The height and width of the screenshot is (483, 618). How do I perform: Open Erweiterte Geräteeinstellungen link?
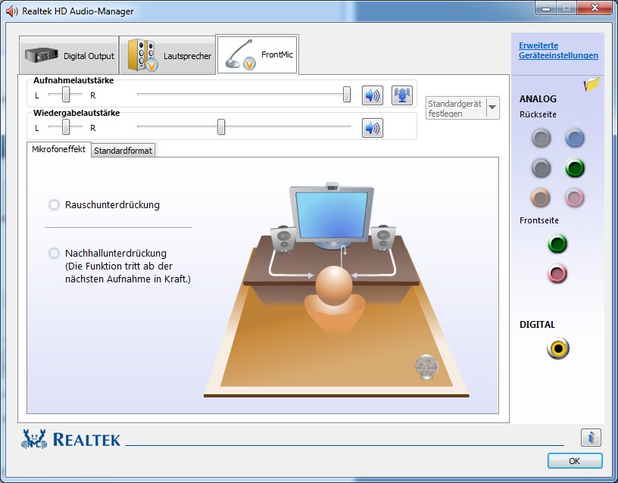(x=558, y=51)
